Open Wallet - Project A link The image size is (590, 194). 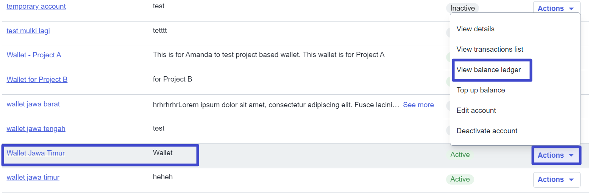pos(34,55)
